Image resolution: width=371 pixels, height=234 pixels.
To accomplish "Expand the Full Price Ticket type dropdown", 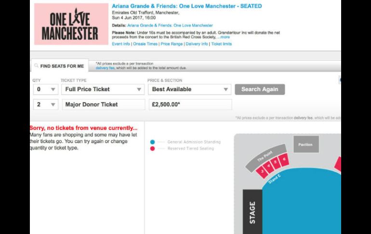I will (103, 89).
